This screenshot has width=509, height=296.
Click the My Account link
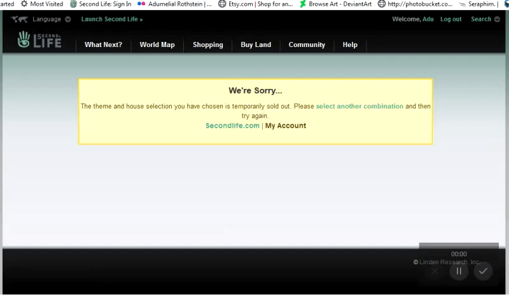pos(286,126)
